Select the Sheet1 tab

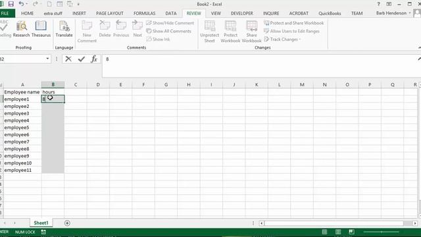click(x=41, y=223)
